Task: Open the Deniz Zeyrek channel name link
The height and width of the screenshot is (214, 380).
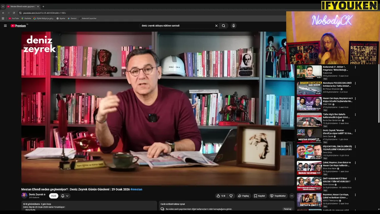Action: pos(36,194)
